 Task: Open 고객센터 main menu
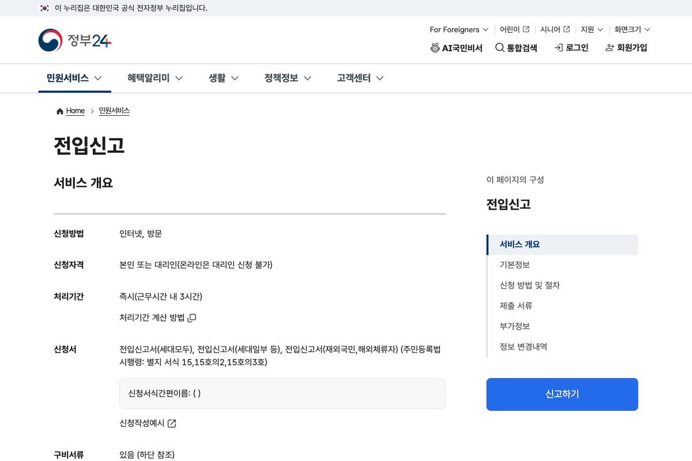[x=360, y=78]
